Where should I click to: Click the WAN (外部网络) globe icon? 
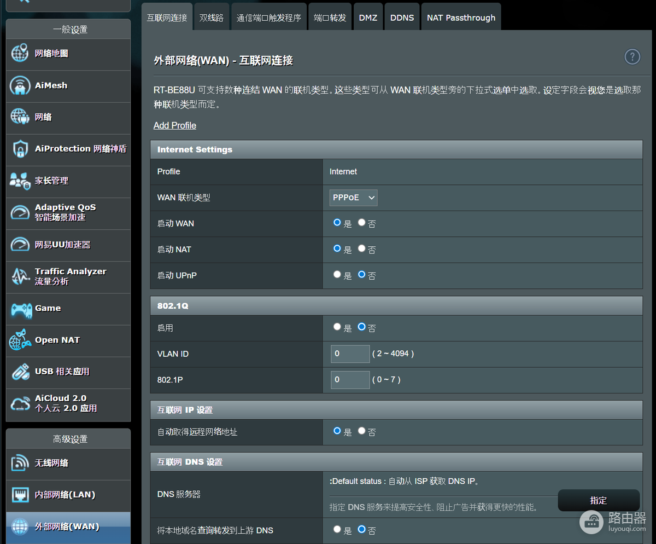(x=20, y=526)
